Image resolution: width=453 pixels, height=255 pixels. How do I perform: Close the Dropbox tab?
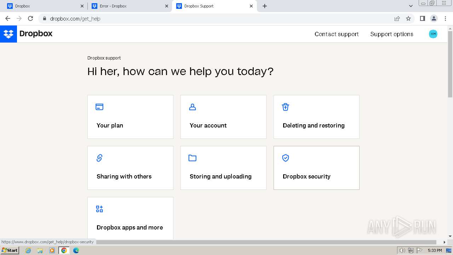coord(82,6)
